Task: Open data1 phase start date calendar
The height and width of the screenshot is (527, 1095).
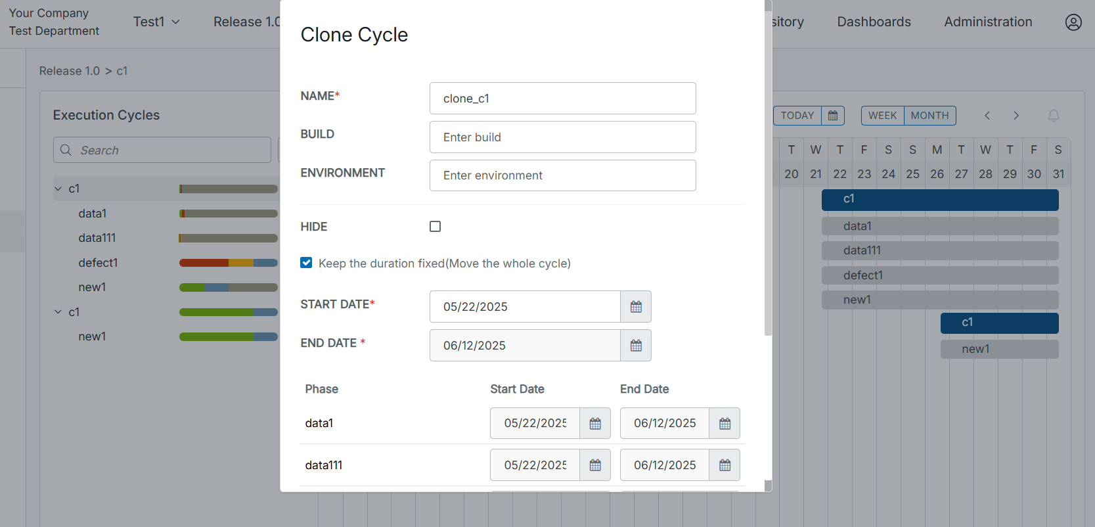Action: coord(595,424)
